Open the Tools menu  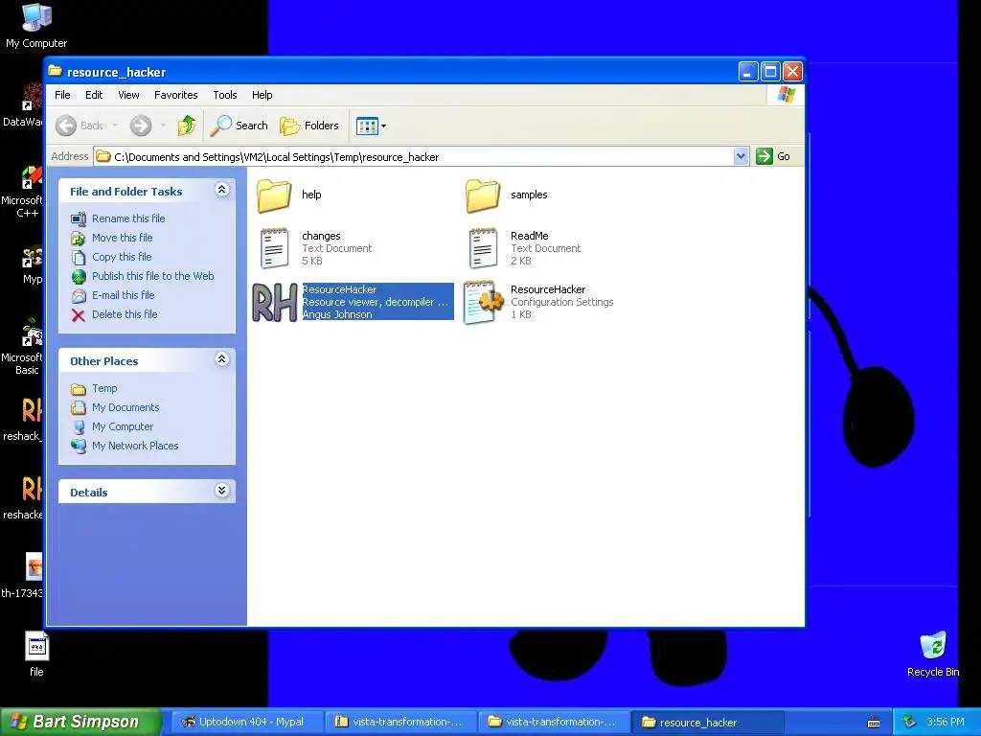pyautogui.click(x=224, y=95)
